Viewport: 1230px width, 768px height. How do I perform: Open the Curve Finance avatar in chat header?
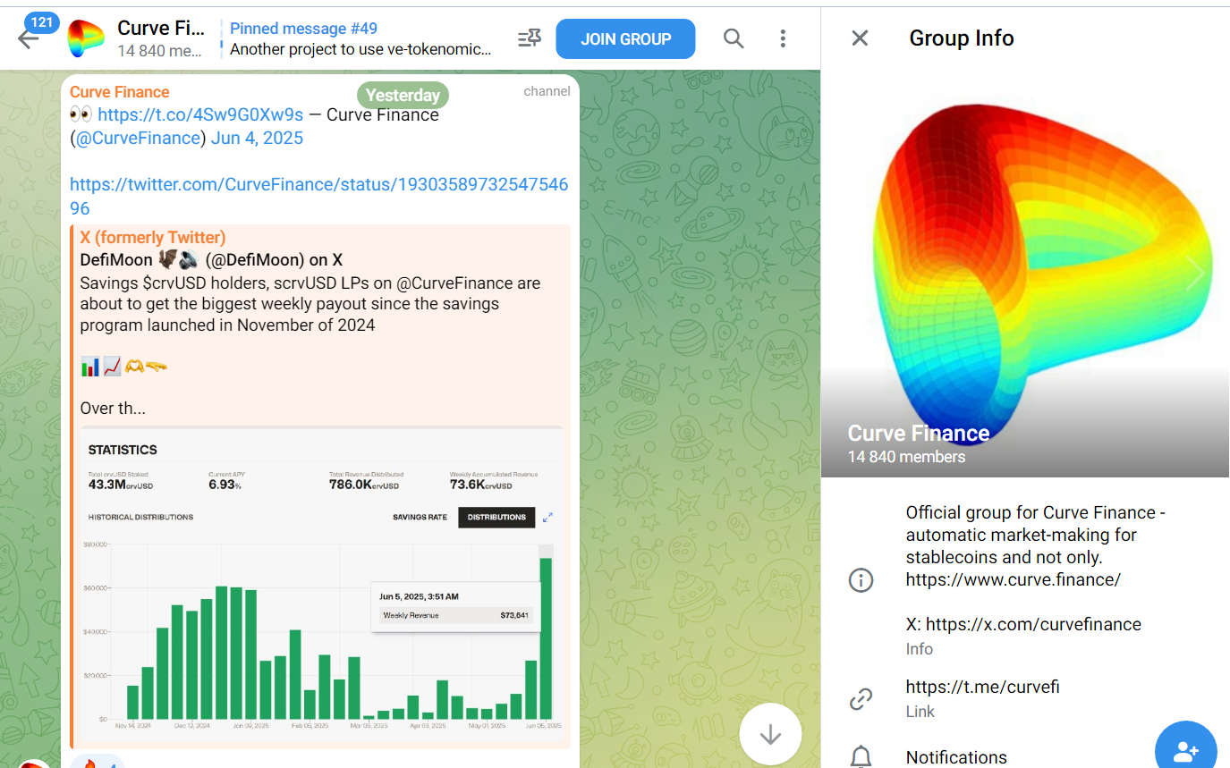click(86, 38)
